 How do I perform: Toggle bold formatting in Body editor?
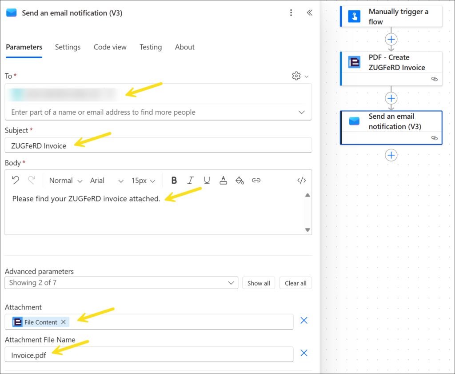pos(174,181)
